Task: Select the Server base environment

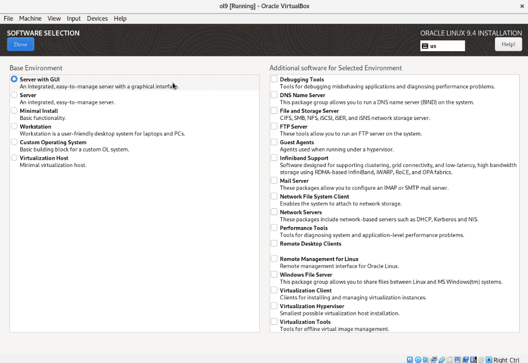Action: 14,95
